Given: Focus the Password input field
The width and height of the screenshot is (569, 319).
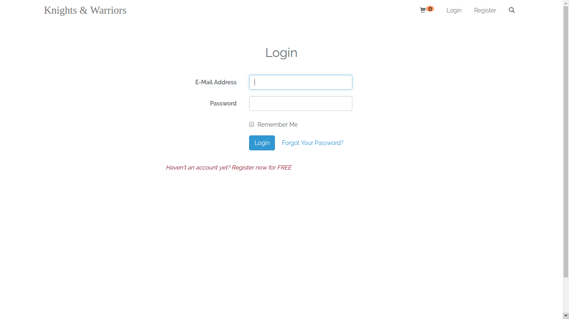Looking at the screenshot, I should (301, 103).
